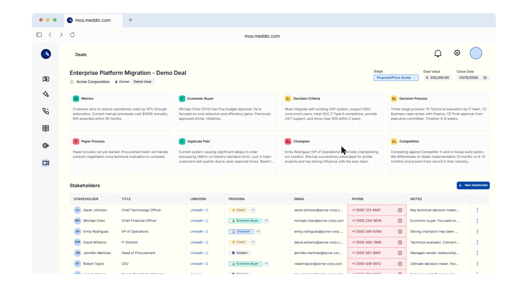Screen dimensions: 528x287
Task: Click the green I Implicate Pain badge
Action: click(182, 141)
